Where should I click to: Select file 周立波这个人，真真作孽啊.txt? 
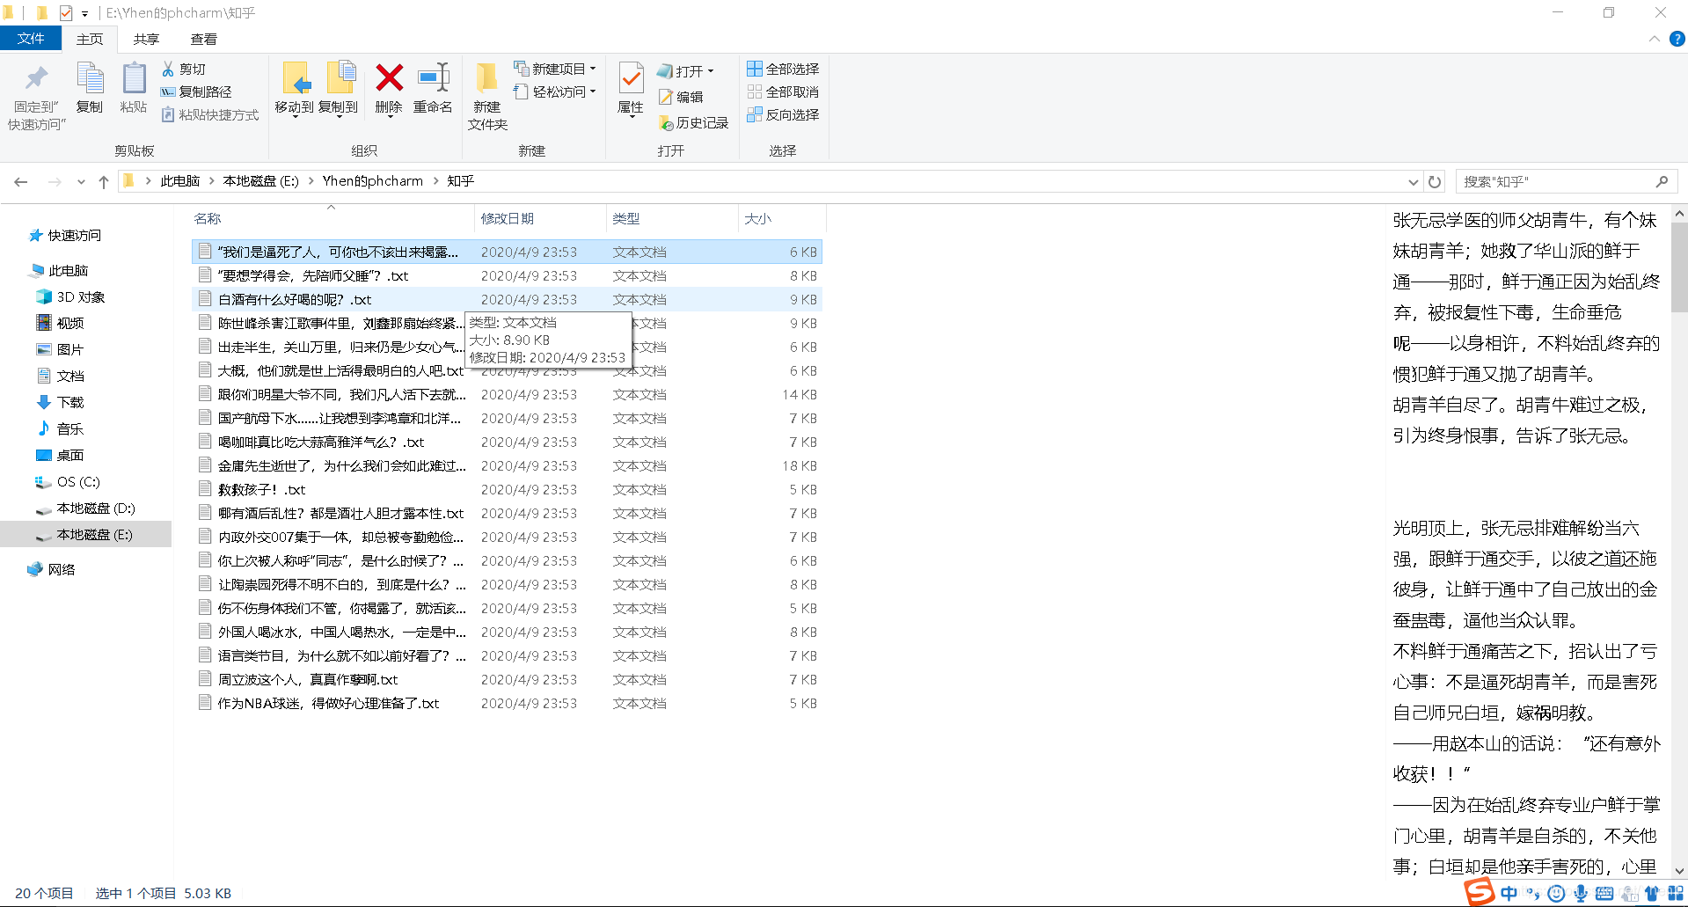507,680
